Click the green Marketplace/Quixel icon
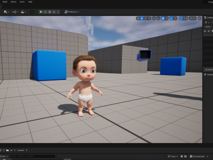Viewport: 213px width, 160px height. click(32, 12)
